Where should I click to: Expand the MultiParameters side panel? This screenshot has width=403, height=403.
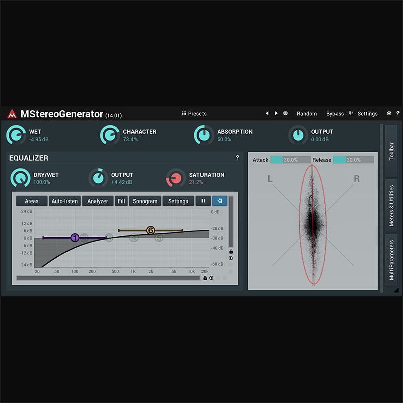click(391, 260)
